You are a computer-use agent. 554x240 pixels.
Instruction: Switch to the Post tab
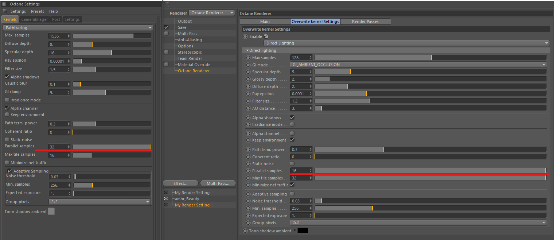(56, 19)
